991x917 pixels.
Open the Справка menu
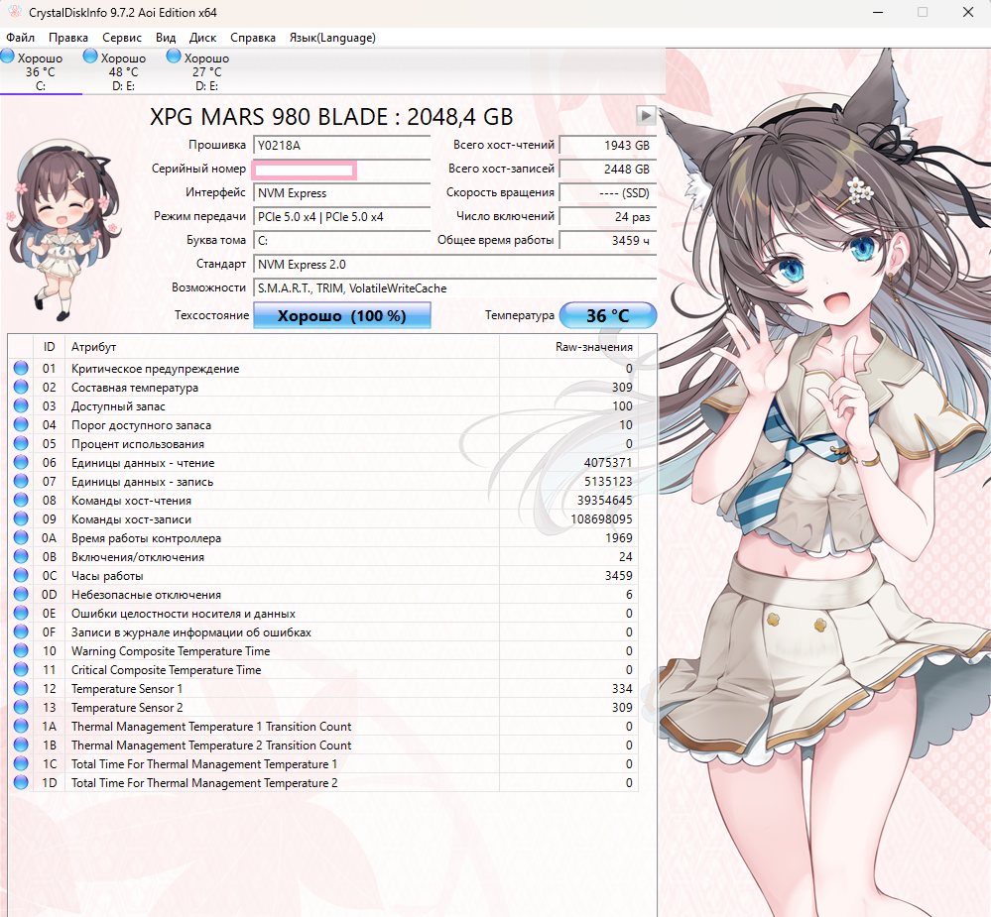253,38
